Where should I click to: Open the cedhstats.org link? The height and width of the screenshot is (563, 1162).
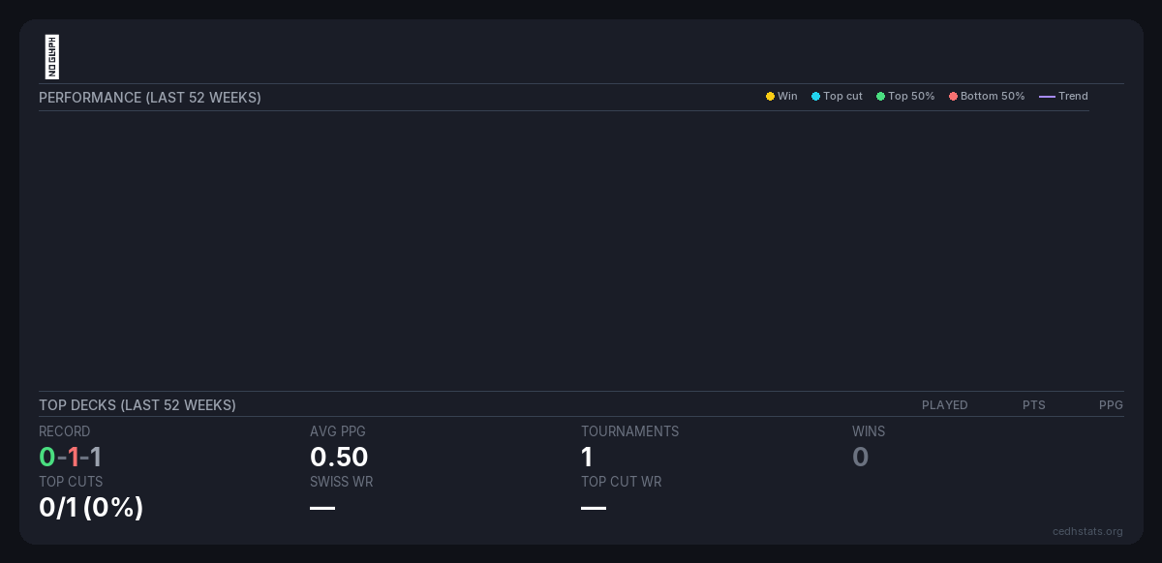coord(1087,531)
